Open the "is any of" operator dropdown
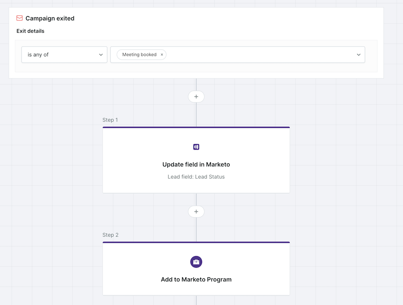Viewport: 403px width, 305px height. coord(64,54)
